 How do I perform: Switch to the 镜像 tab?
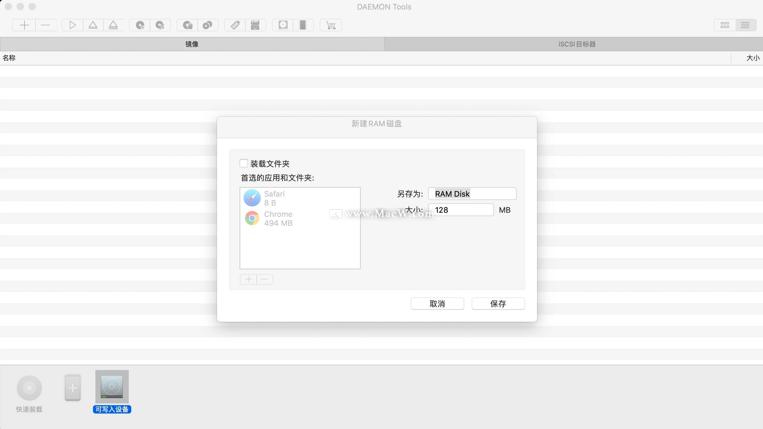click(x=192, y=44)
